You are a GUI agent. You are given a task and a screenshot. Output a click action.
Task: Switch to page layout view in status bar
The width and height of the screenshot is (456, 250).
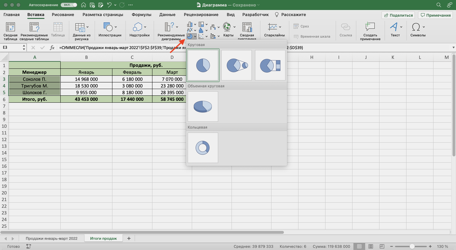(x=370, y=246)
